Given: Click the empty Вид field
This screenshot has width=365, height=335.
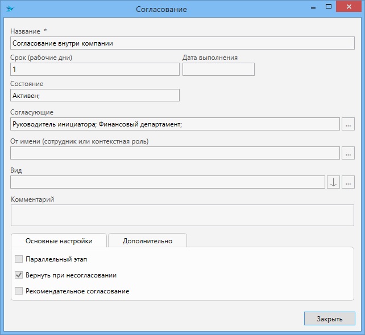Looking at the screenshot, I should tap(167, 182).
